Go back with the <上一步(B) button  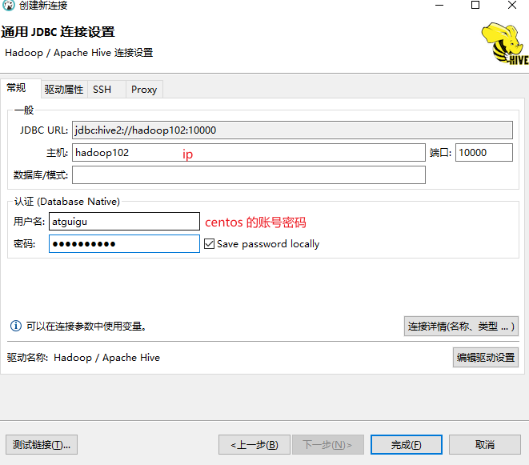click(x=254, y=445)
